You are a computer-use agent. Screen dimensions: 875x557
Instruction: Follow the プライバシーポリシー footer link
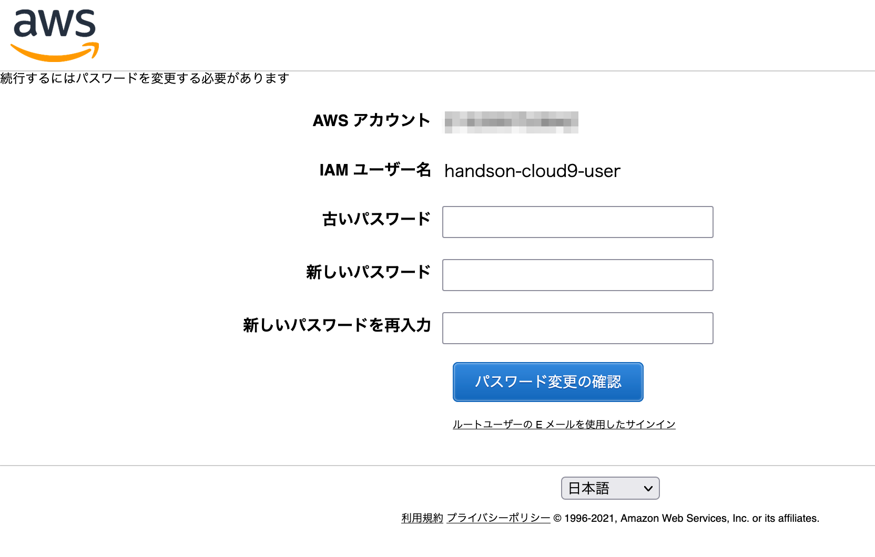[x=498, y=518]
